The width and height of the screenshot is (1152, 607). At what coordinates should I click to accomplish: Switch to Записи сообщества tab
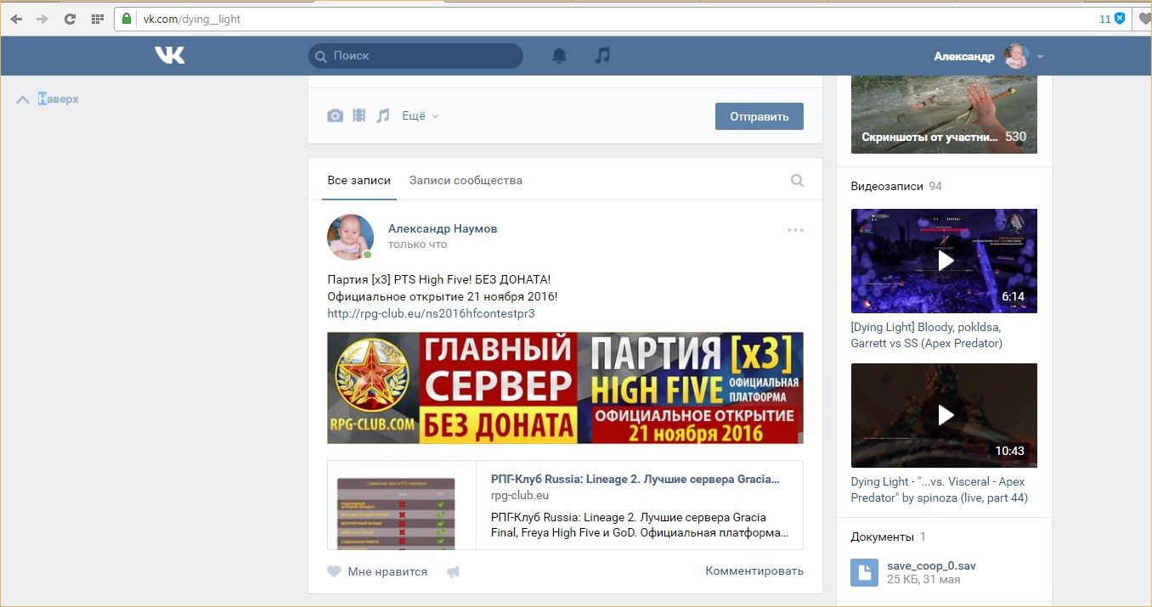coord(466,180)
